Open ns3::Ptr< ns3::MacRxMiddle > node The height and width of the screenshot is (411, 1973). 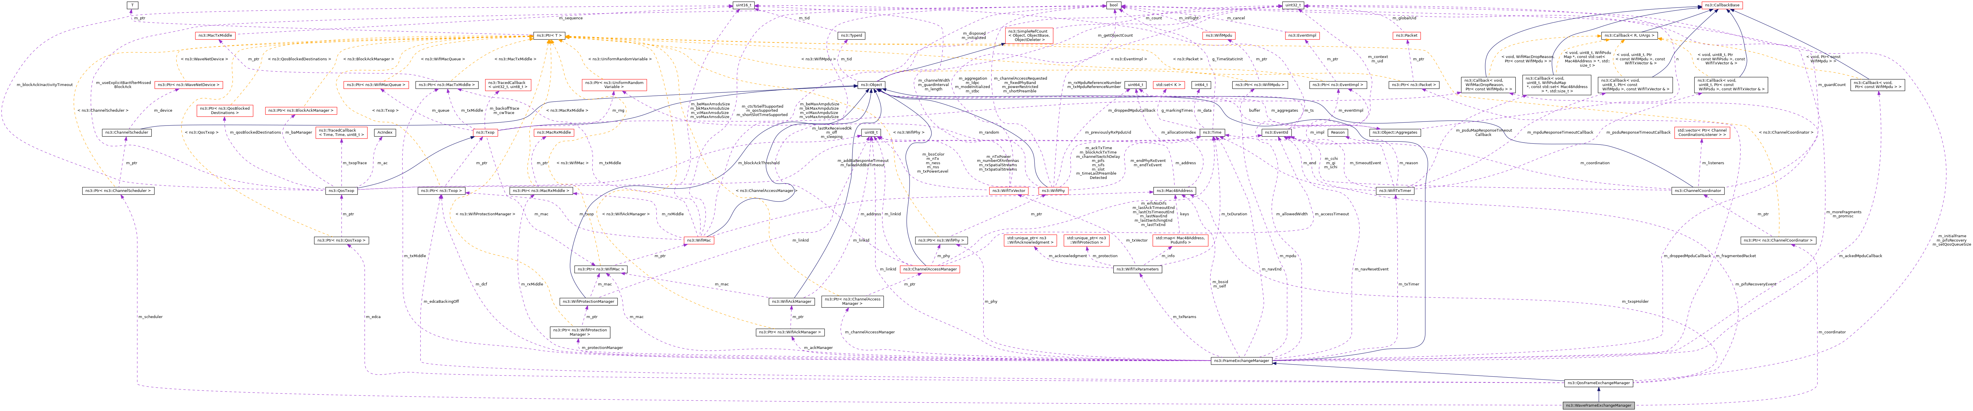[541, 190]
